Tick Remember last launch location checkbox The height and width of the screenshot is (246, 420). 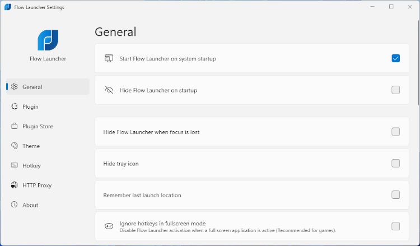pyautogui.click(x=395, y=195)
